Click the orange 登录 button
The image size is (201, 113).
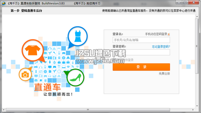[x=141, y=67]
